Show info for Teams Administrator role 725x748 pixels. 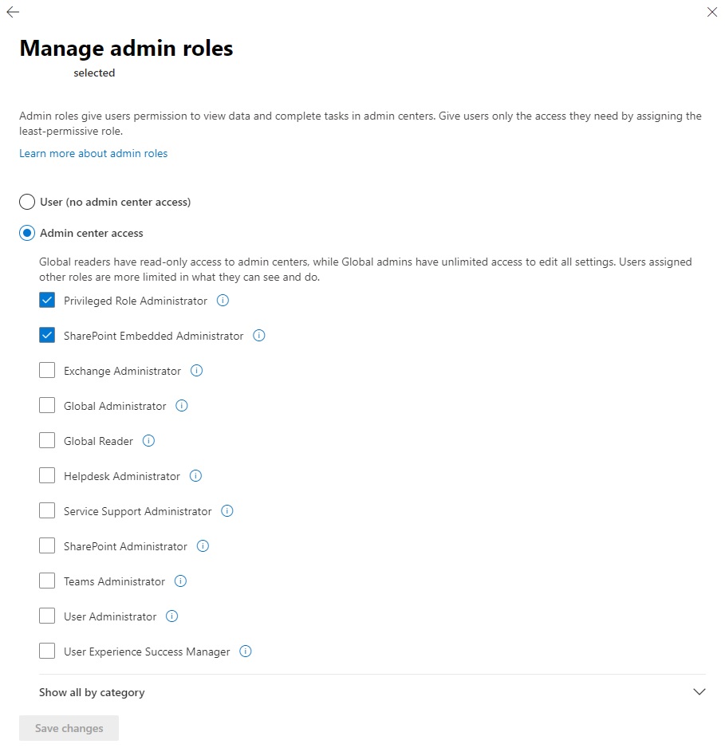[181, 581]
